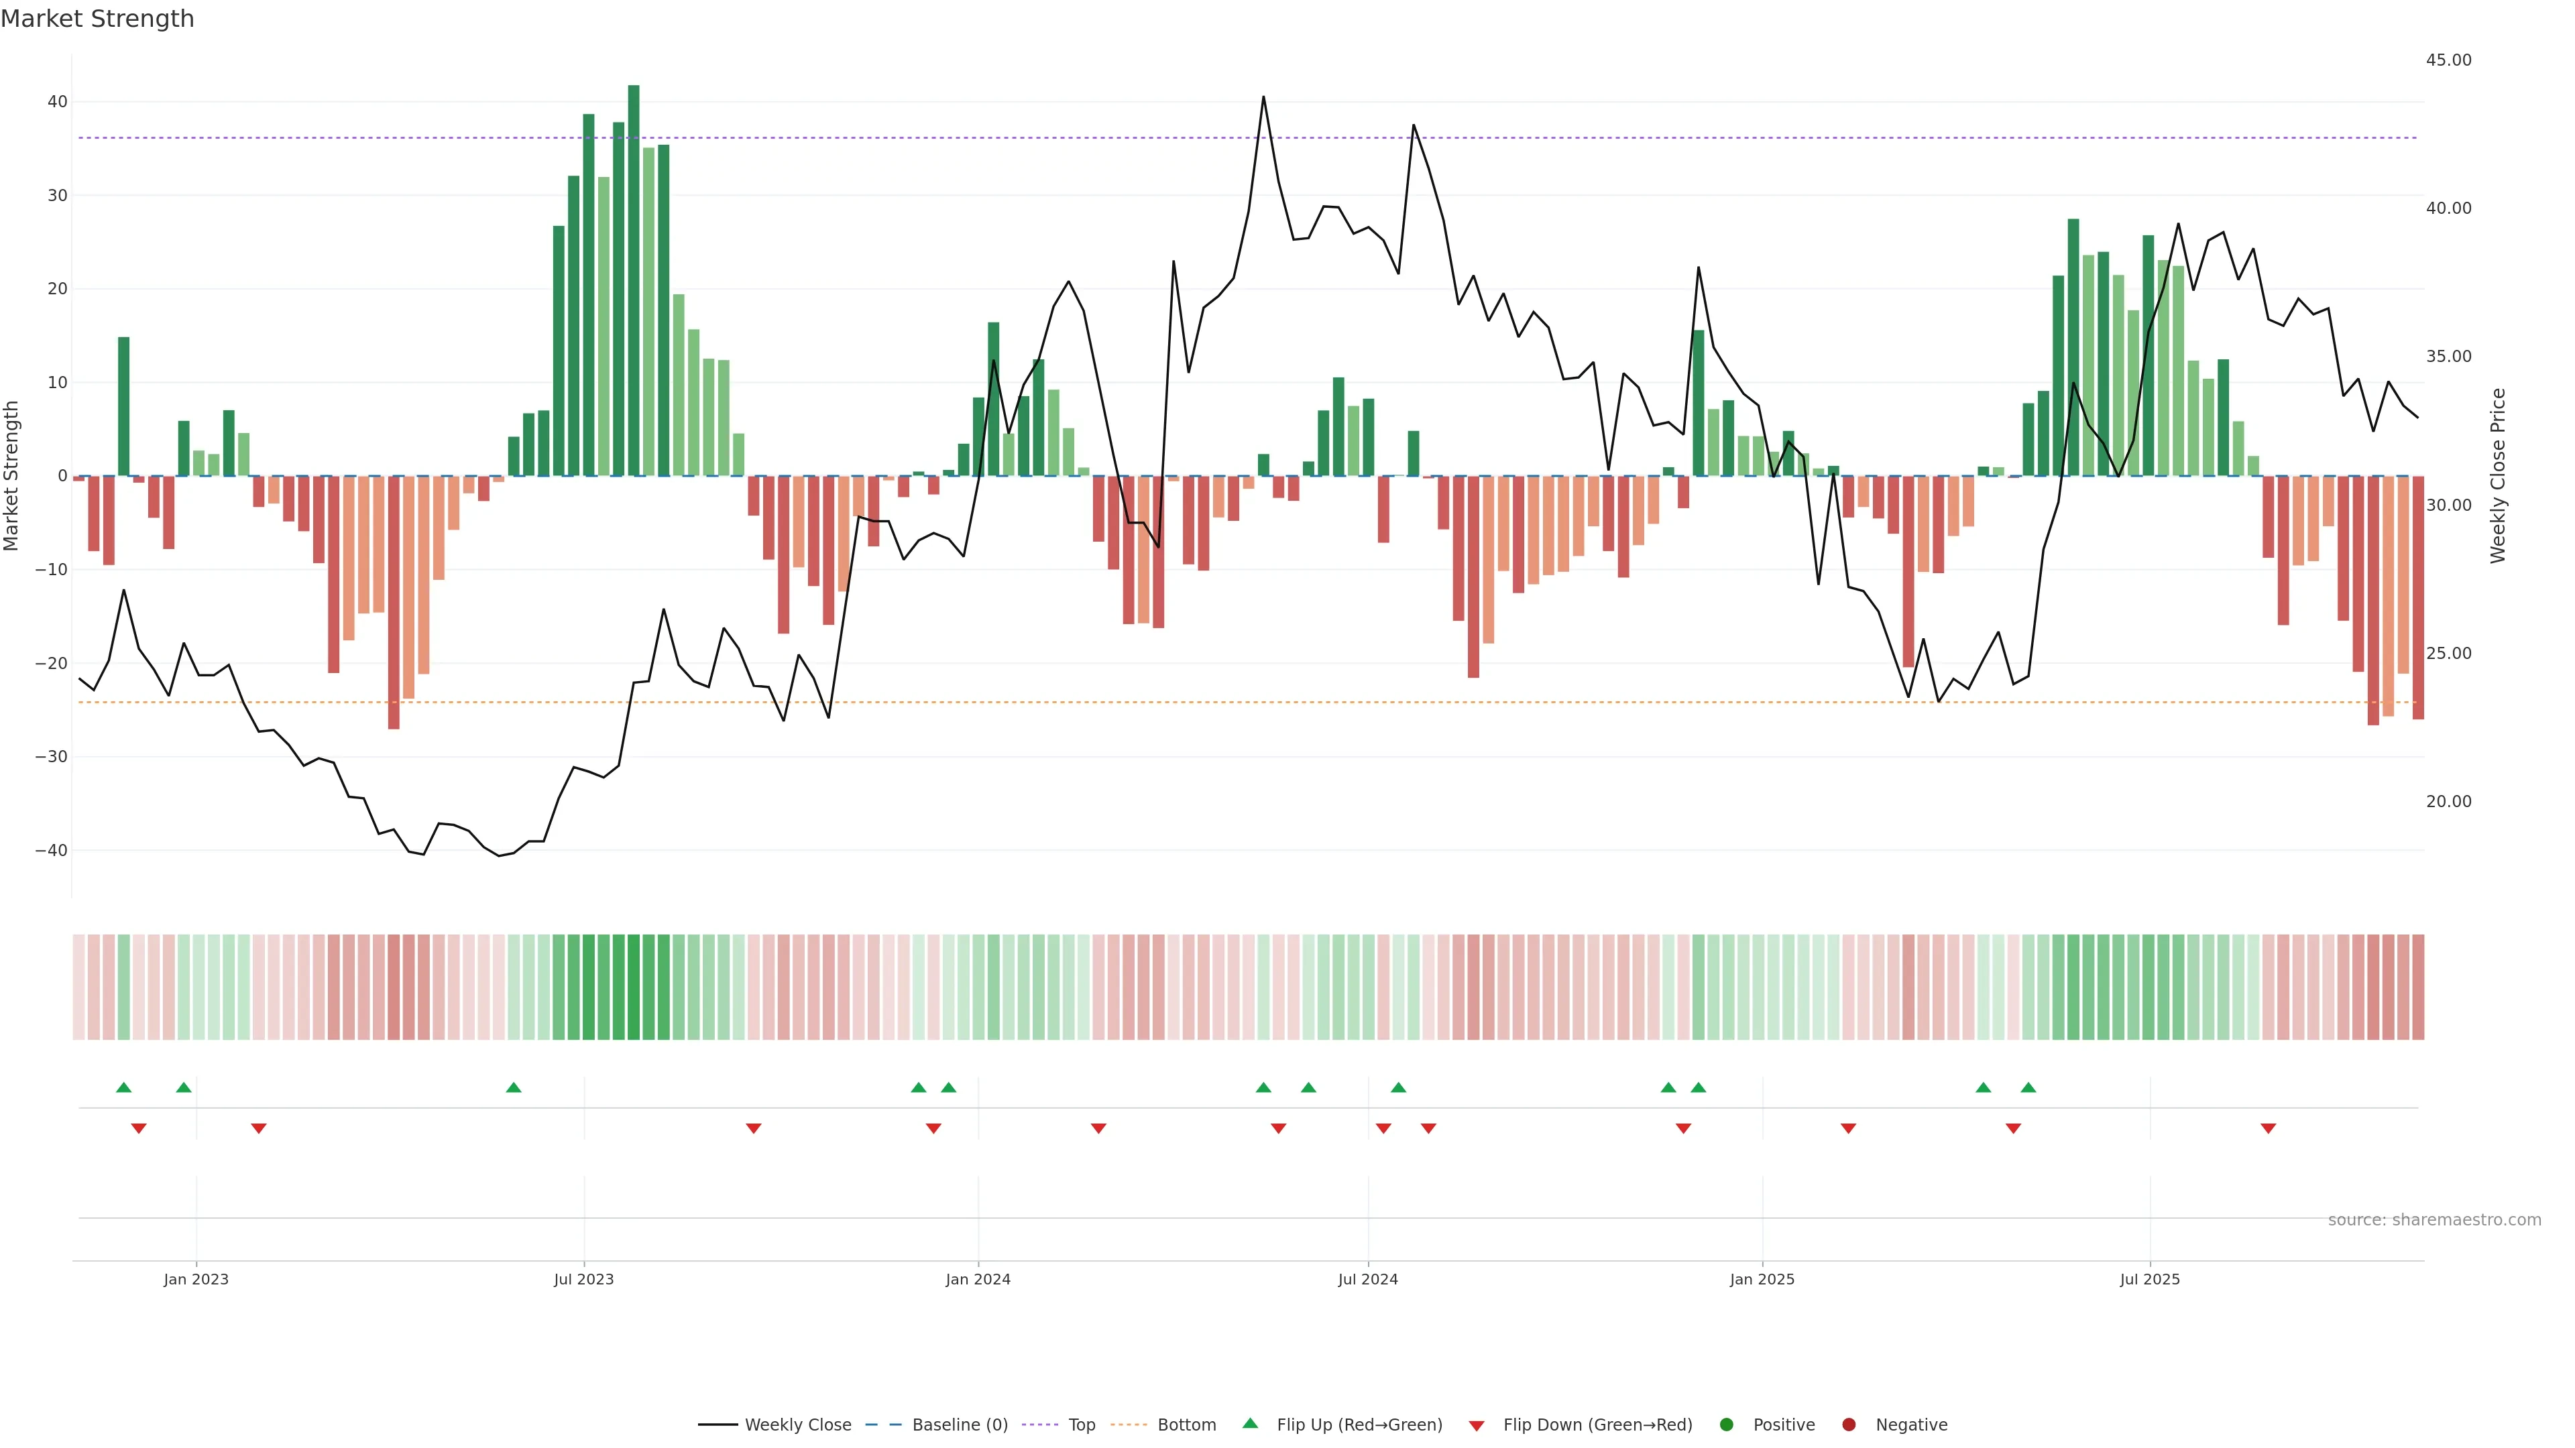Click Positive green circle legend icon
Screen dimensions: 2575x1448
pos(1726,1424)
